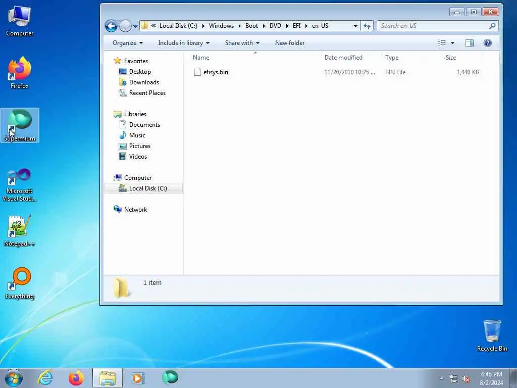This screenshot has width=517, height=388.
Task: Navigate to Boot in breadcrumb
Action: click(x=251, y=26)
